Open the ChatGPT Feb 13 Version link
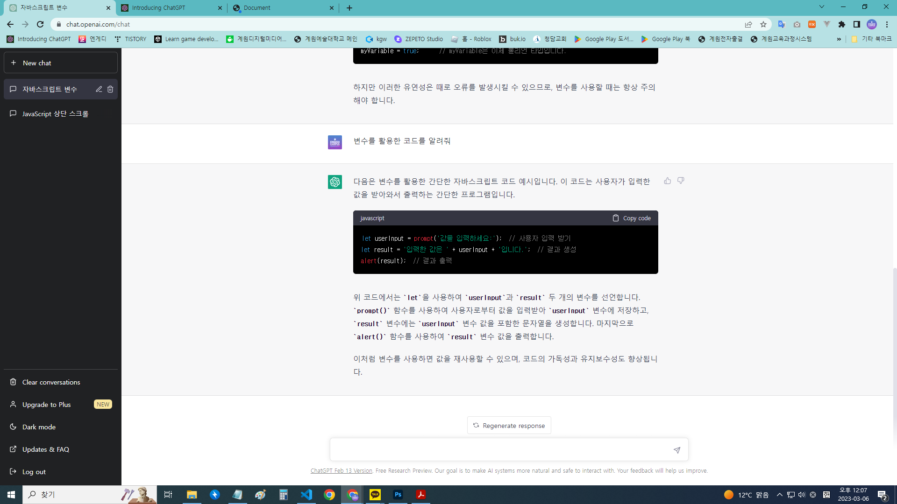Viewport: 897px width, 504px height. point(341,470)
